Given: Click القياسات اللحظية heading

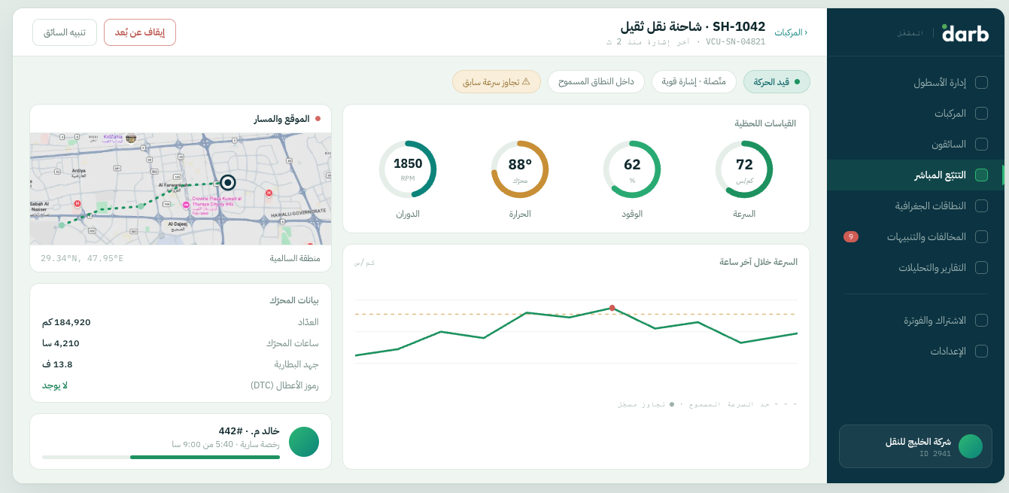Looking at the screenshot, I should coord(765,123).
